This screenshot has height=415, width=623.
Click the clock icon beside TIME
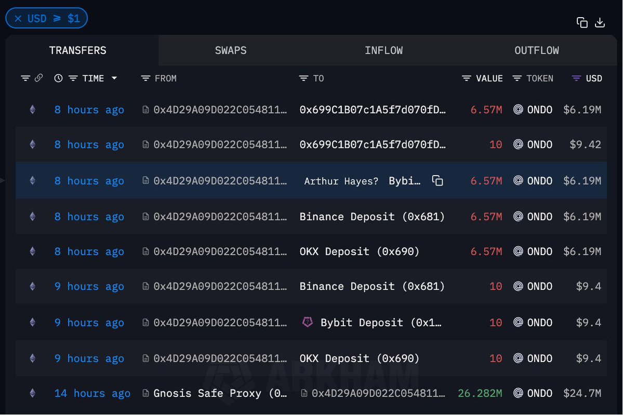58,78
